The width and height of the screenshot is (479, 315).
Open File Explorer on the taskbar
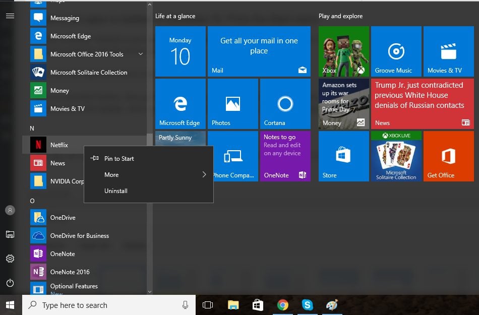click(x=233, y=305)
